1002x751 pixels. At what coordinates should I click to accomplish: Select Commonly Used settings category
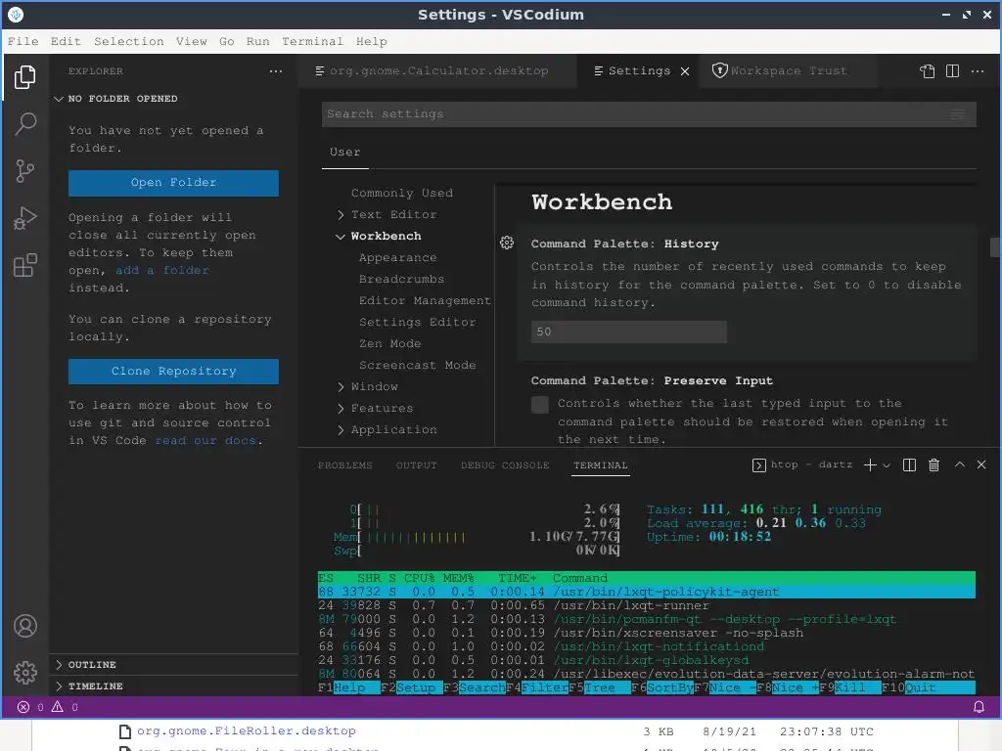(402, 194)
